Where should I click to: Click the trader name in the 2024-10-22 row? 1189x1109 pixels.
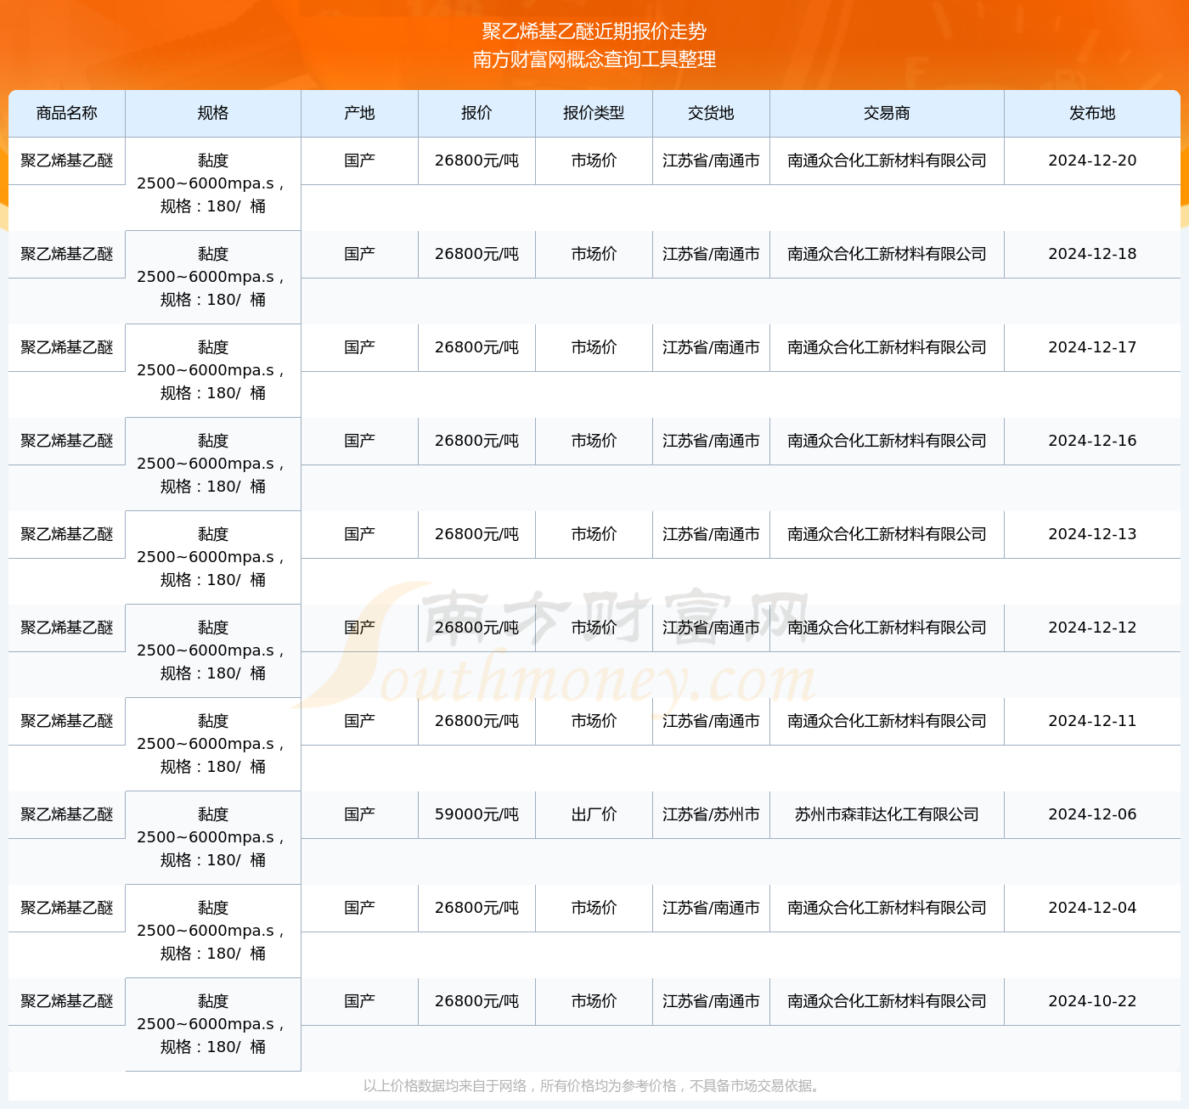(x=887, y=1001)
